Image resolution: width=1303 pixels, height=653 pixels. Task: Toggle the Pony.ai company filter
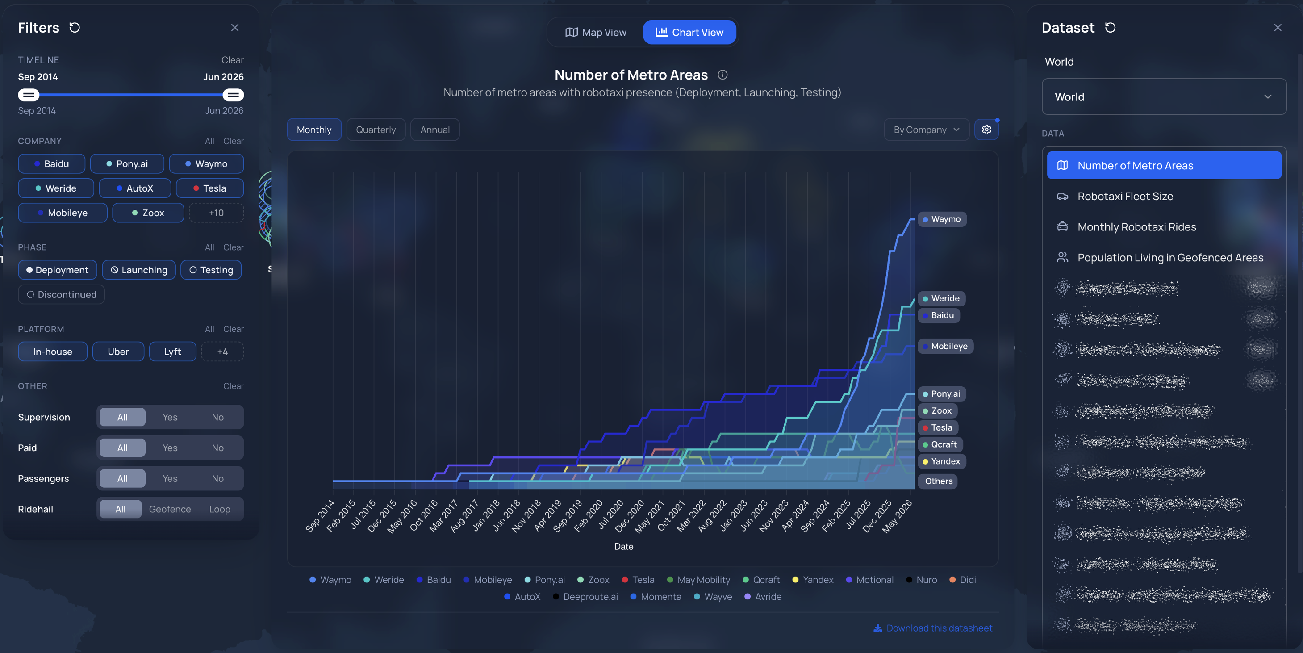(127, 164)
